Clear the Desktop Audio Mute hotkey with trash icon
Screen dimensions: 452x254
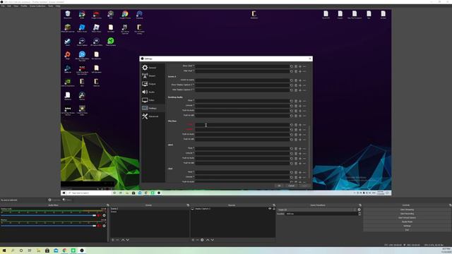296,101
